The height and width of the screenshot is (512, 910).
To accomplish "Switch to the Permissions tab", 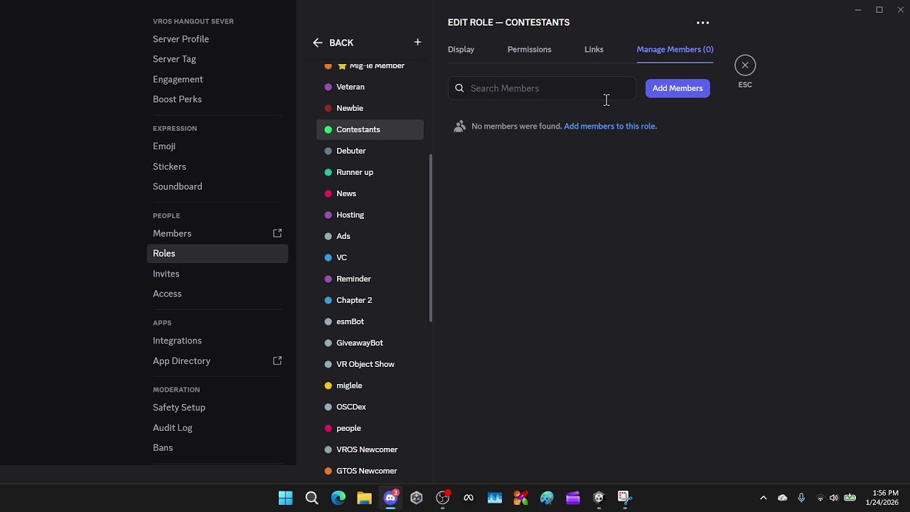I will [530, 49].
